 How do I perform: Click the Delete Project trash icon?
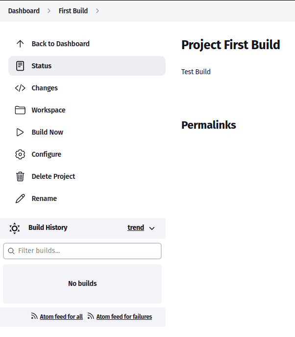pyautogui.click(x=20, y=176)
